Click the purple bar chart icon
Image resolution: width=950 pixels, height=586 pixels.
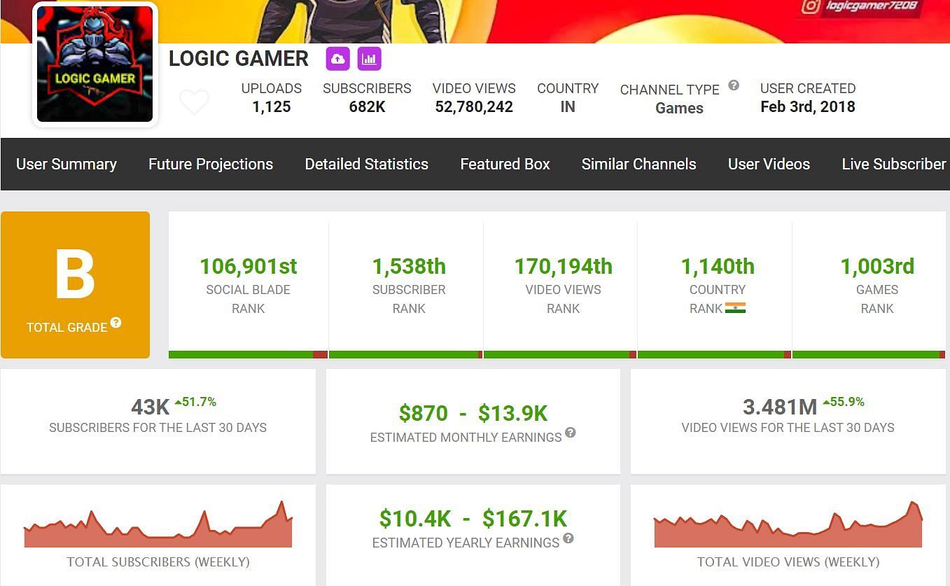pos(370,59)
